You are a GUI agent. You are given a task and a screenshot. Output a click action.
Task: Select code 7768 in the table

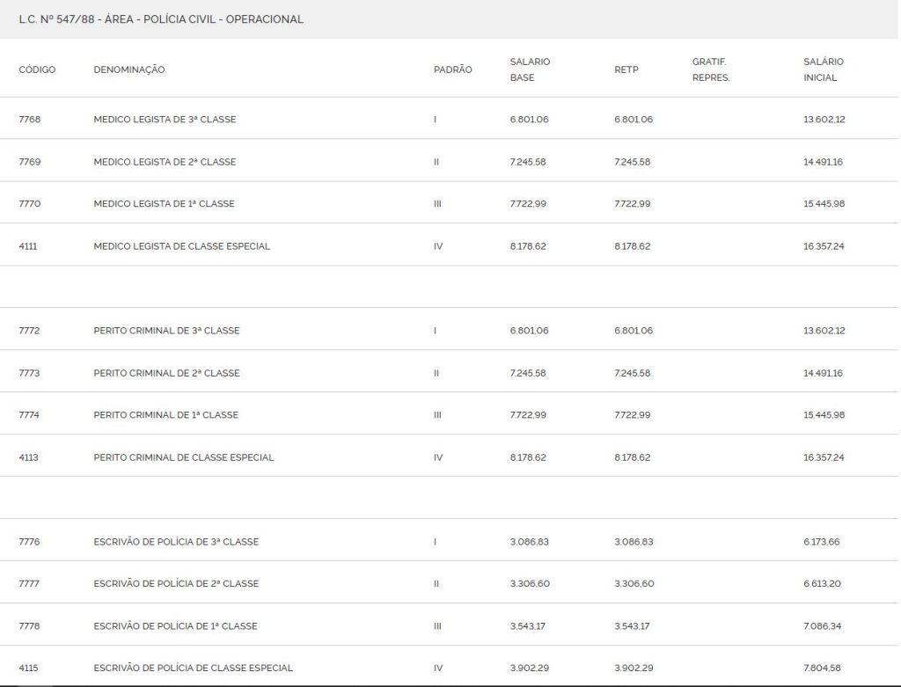coord(29,120)
